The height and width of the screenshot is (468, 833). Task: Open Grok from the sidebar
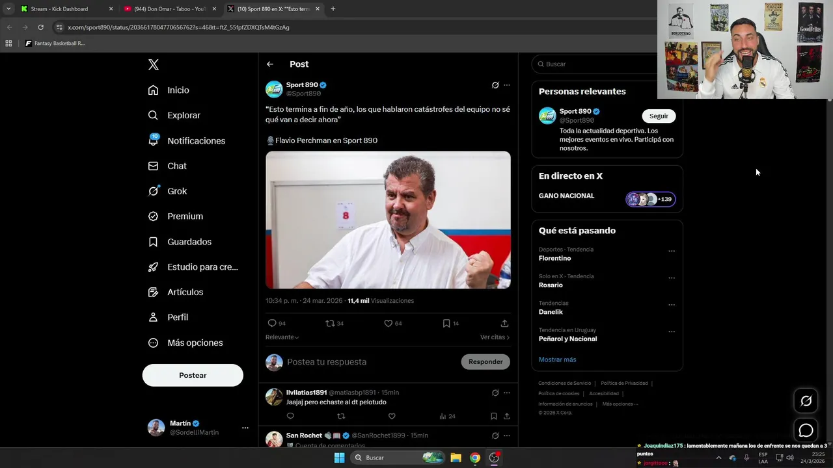tap(167, 191)
